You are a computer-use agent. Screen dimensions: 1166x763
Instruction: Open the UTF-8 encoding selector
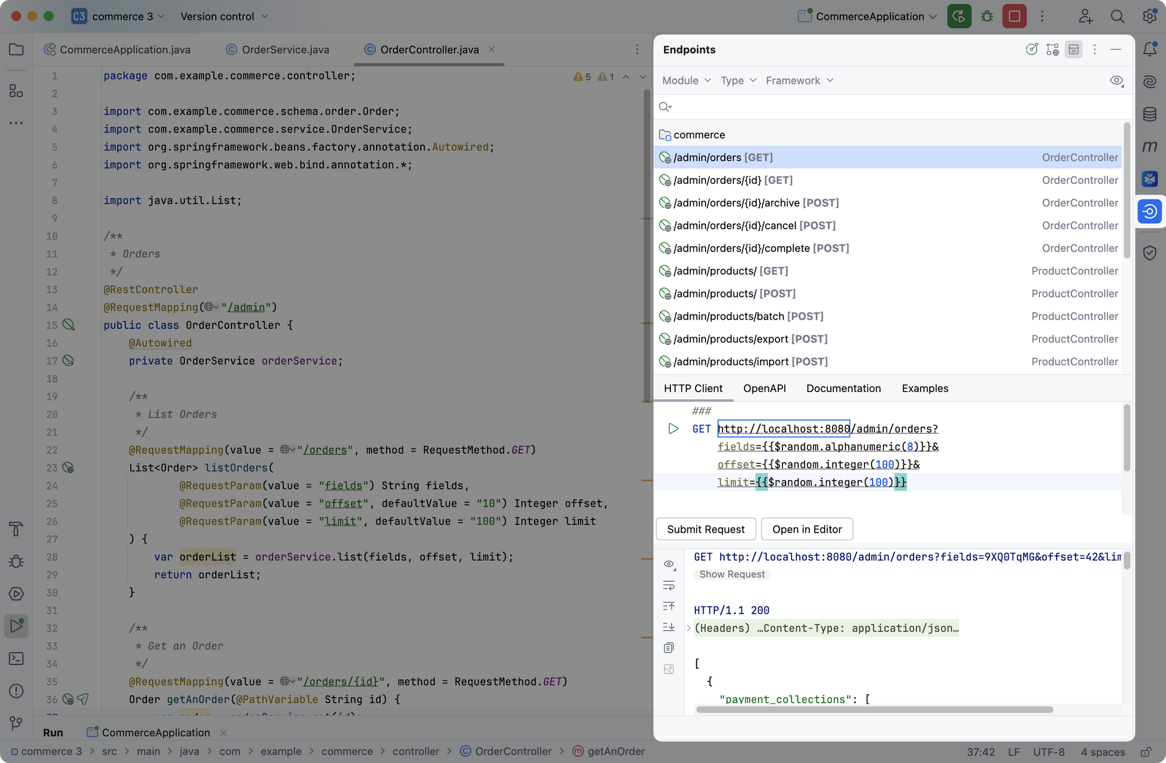pos(1049,752)
